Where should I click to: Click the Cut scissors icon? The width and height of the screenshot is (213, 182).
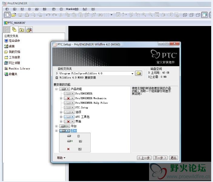click(61, 15)
